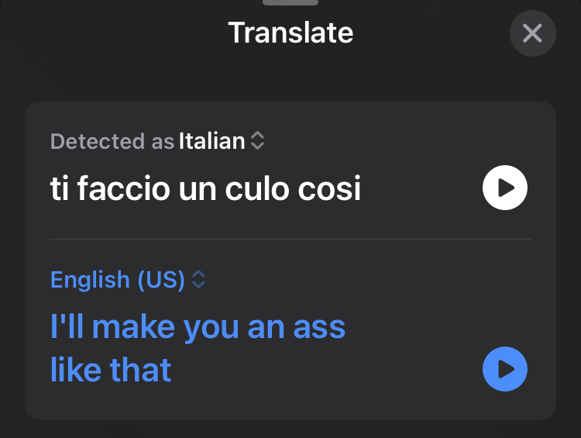Image resolution: width=581 pixels, height=438 pixels.
Task: Tap the up-down chevron beside English (US)
Action: click(x=199, y=280)
